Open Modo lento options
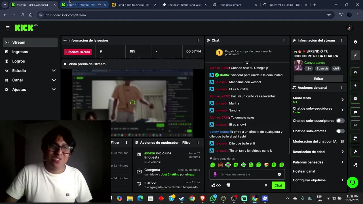The width and height of the screenshot is (363, 204). [318, 100]
